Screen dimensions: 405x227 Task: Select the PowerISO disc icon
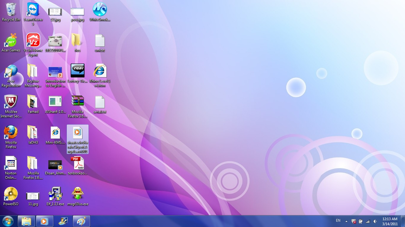pyautogui.click(x=11, y=194)
